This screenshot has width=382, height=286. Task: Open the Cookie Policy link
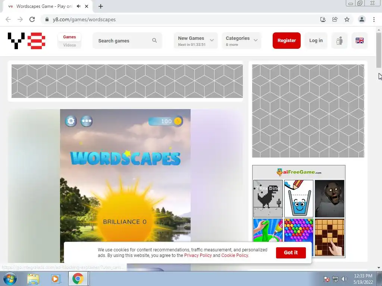(x=235, y=255)
